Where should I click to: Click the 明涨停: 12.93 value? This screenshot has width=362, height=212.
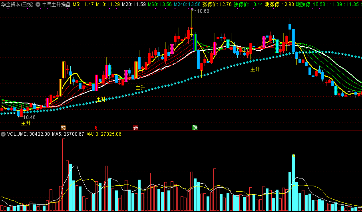pyautogui.click(x=279, y=4)
